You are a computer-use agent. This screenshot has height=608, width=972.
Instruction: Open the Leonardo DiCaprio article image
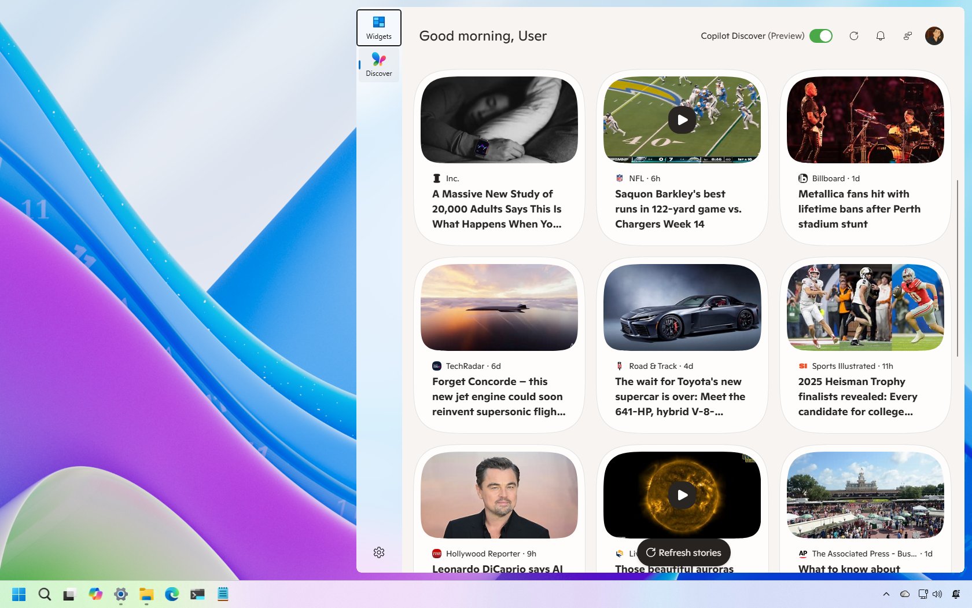coord(499,495)
